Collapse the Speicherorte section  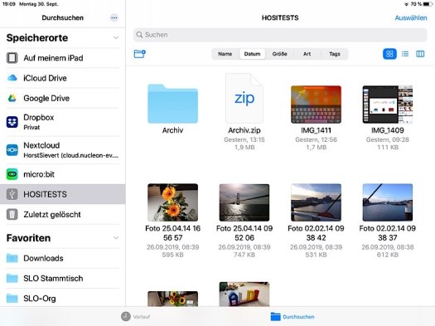(116, 38)
